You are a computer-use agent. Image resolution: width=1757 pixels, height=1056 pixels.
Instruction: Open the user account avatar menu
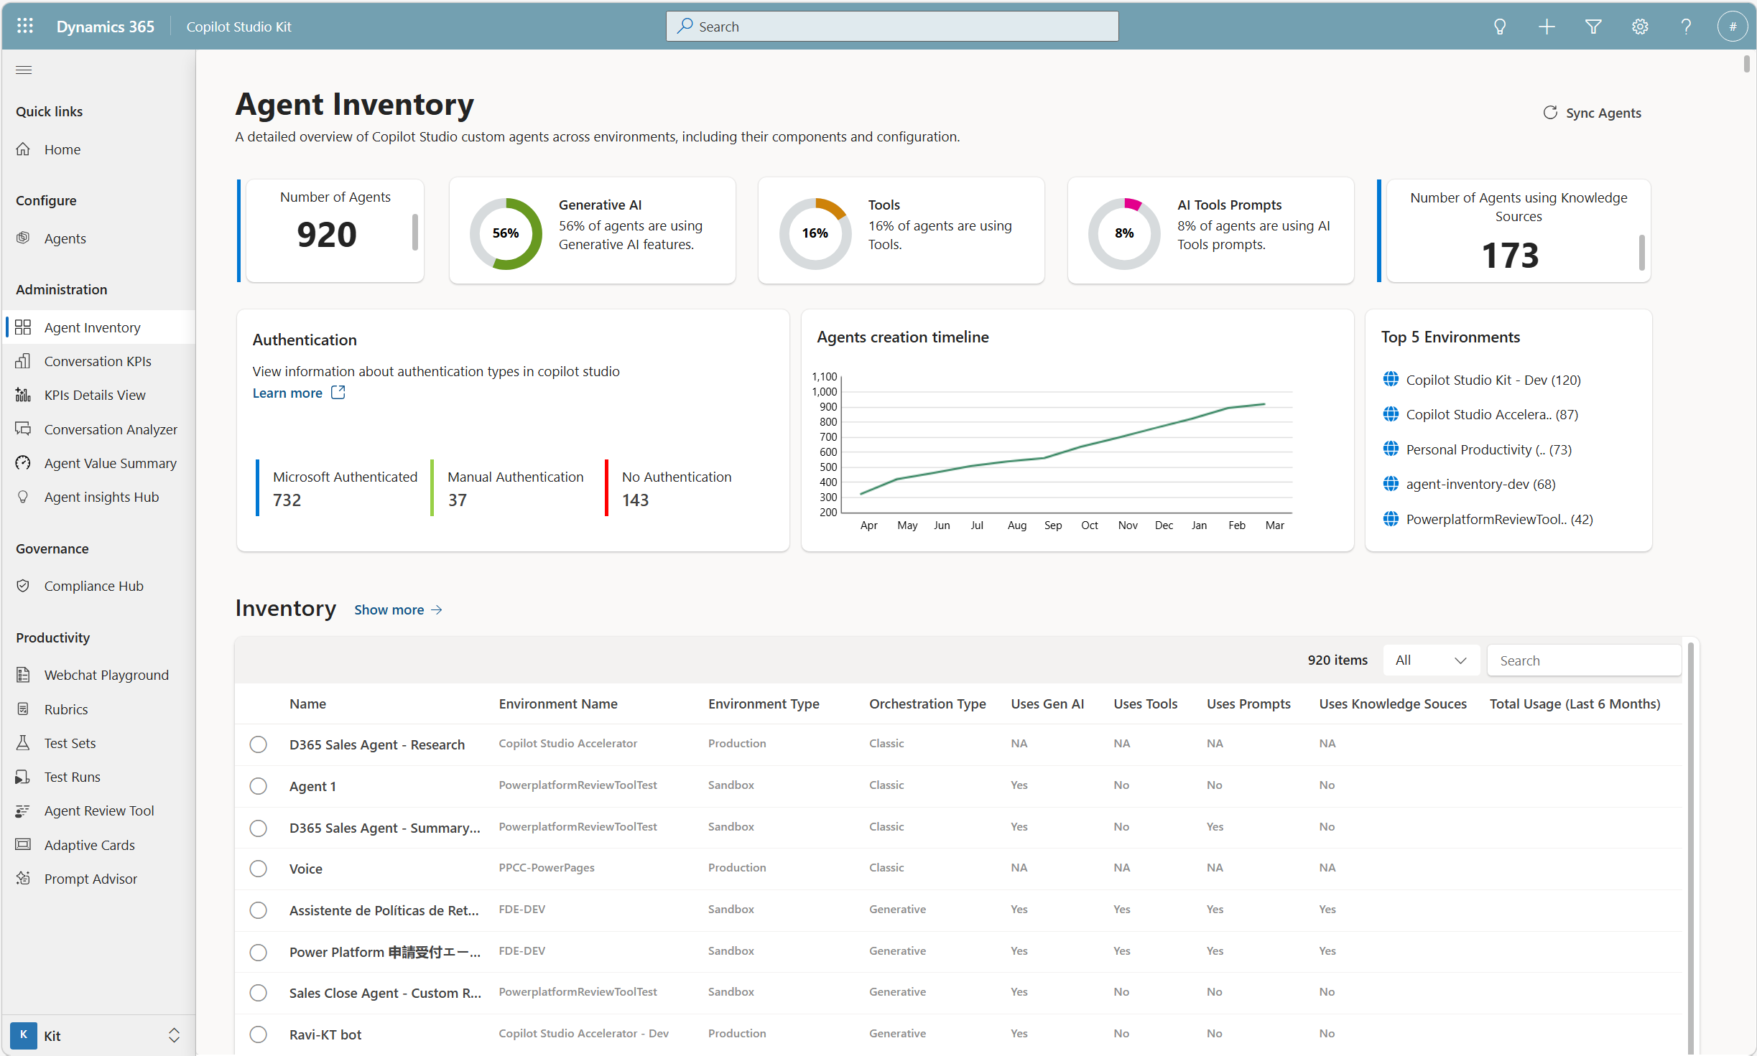[x=1732, y=27]
